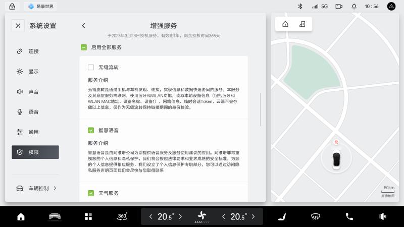Open vehicle status car icon in dock
Screen dimensions: 404x227
(x=55, y=217)
